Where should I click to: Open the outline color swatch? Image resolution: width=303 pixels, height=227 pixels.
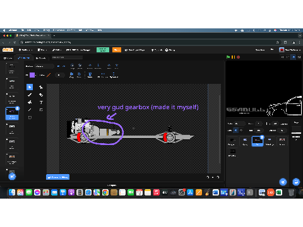[49, 75]
